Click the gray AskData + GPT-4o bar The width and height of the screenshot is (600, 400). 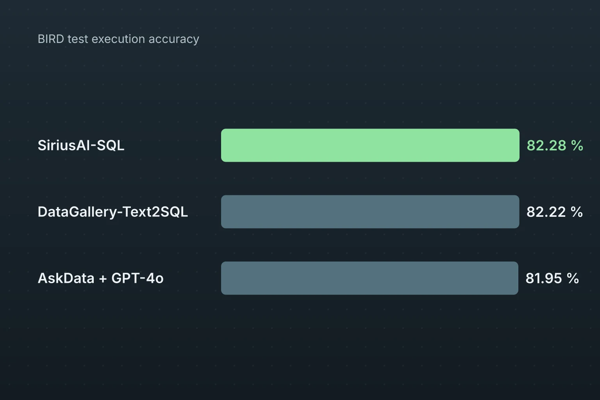370,278
